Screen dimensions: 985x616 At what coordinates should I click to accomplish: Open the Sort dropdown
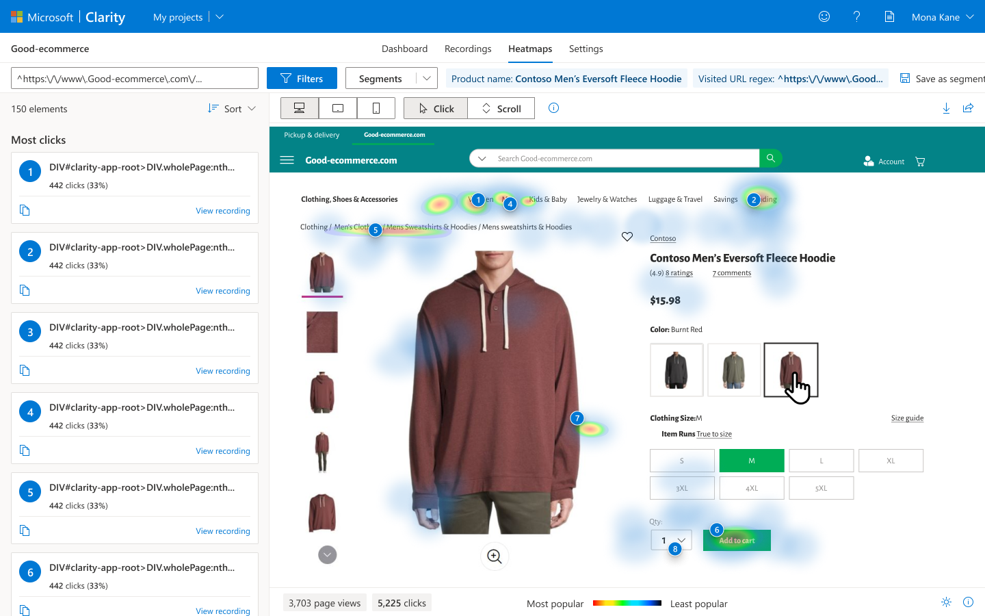(232, 109)
